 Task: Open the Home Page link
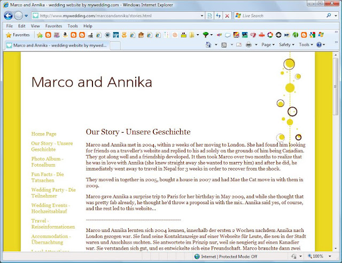[44, 134]
